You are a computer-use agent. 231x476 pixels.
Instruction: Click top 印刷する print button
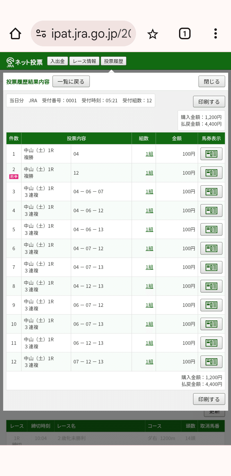[209, 102]
